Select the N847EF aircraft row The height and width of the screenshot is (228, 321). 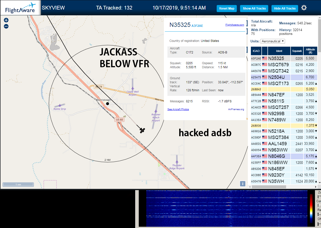click(284, 95)
